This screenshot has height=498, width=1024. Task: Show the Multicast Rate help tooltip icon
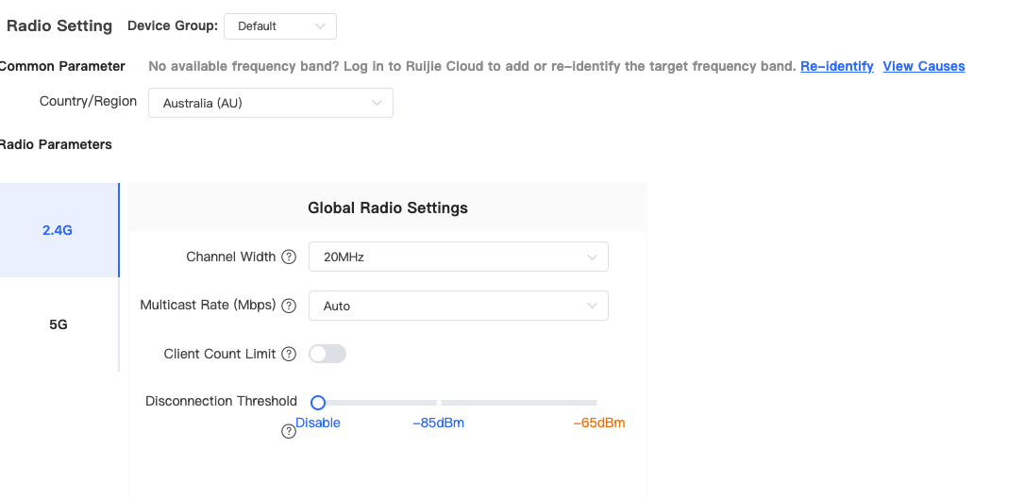tap(289, 306)
